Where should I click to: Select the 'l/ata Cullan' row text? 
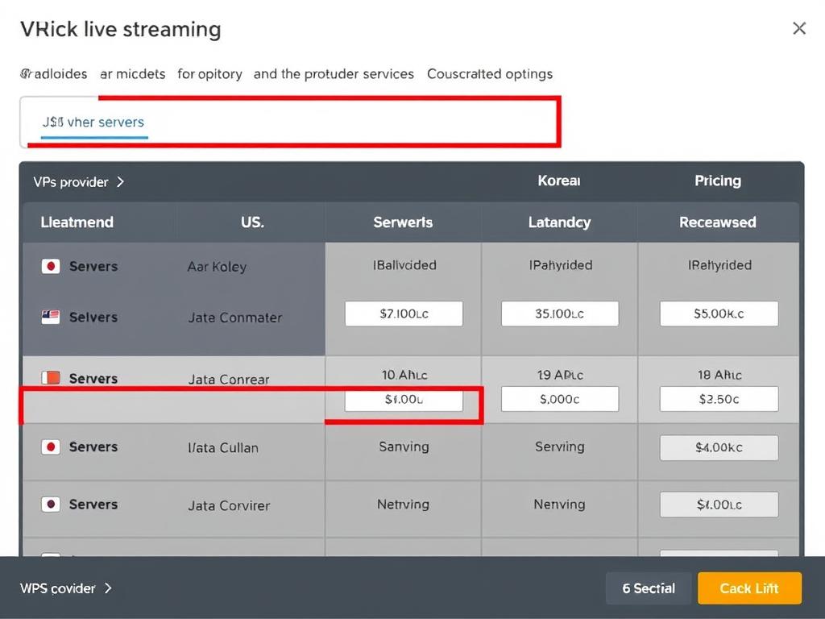click(x=223, y=448)
